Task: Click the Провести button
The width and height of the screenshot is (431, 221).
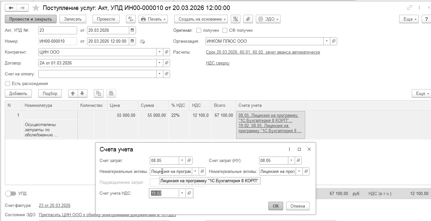Action: pyautogui.click(x=106, y=19)
